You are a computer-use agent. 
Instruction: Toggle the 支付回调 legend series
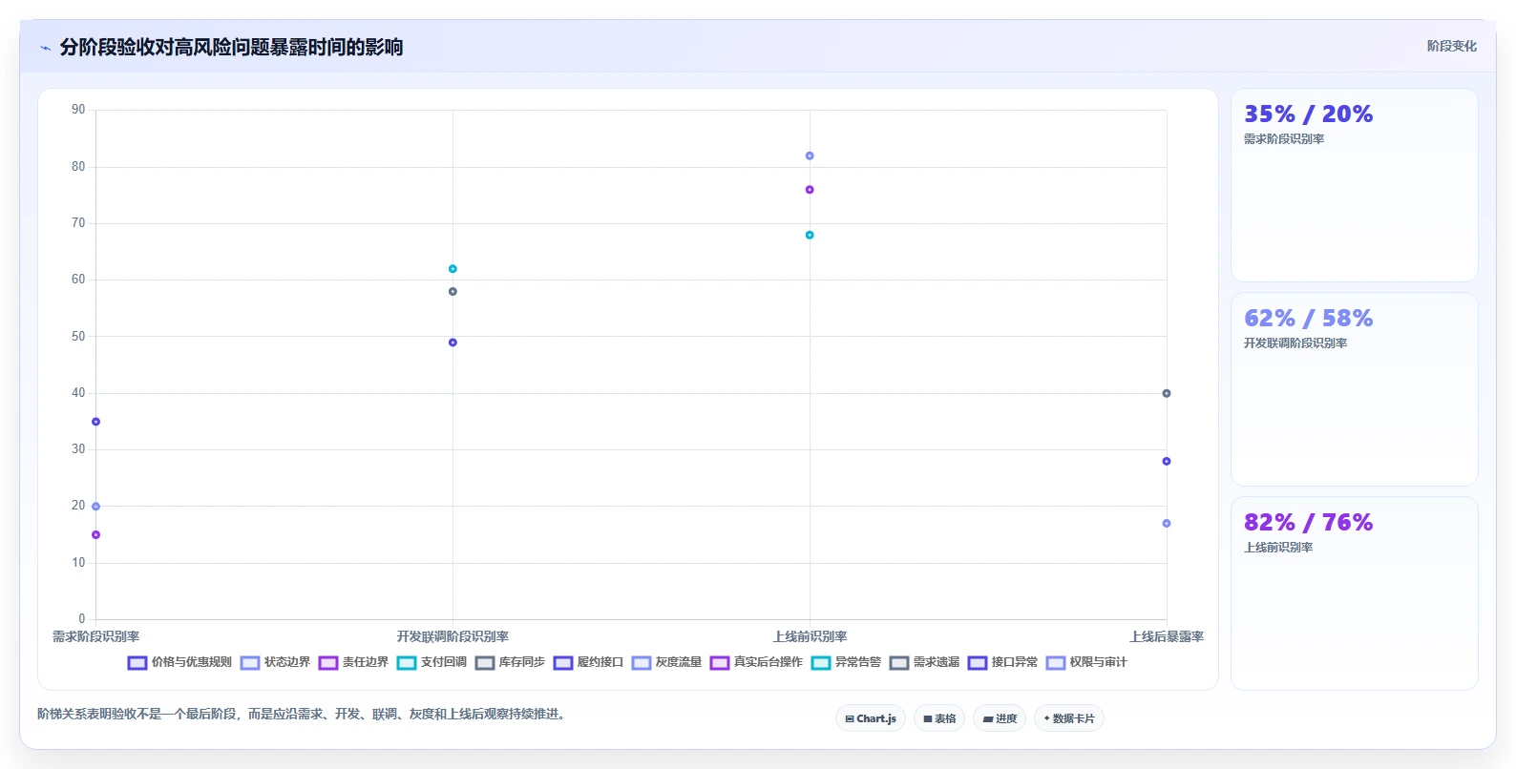432,662
